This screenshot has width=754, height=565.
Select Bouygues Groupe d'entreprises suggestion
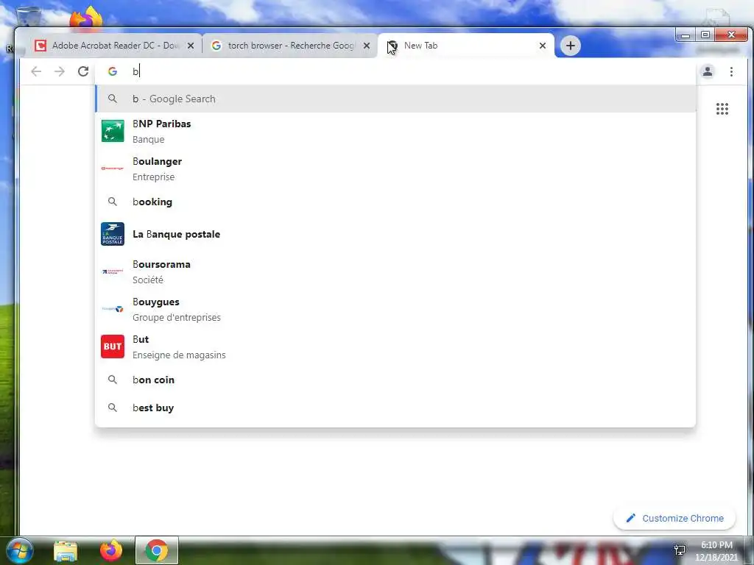pyautogui.click(x=395, y=309)
